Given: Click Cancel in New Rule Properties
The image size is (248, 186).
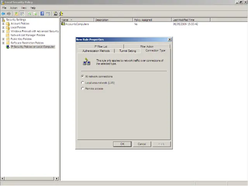Looking at the screenshot, I should (x=142, y=144).
